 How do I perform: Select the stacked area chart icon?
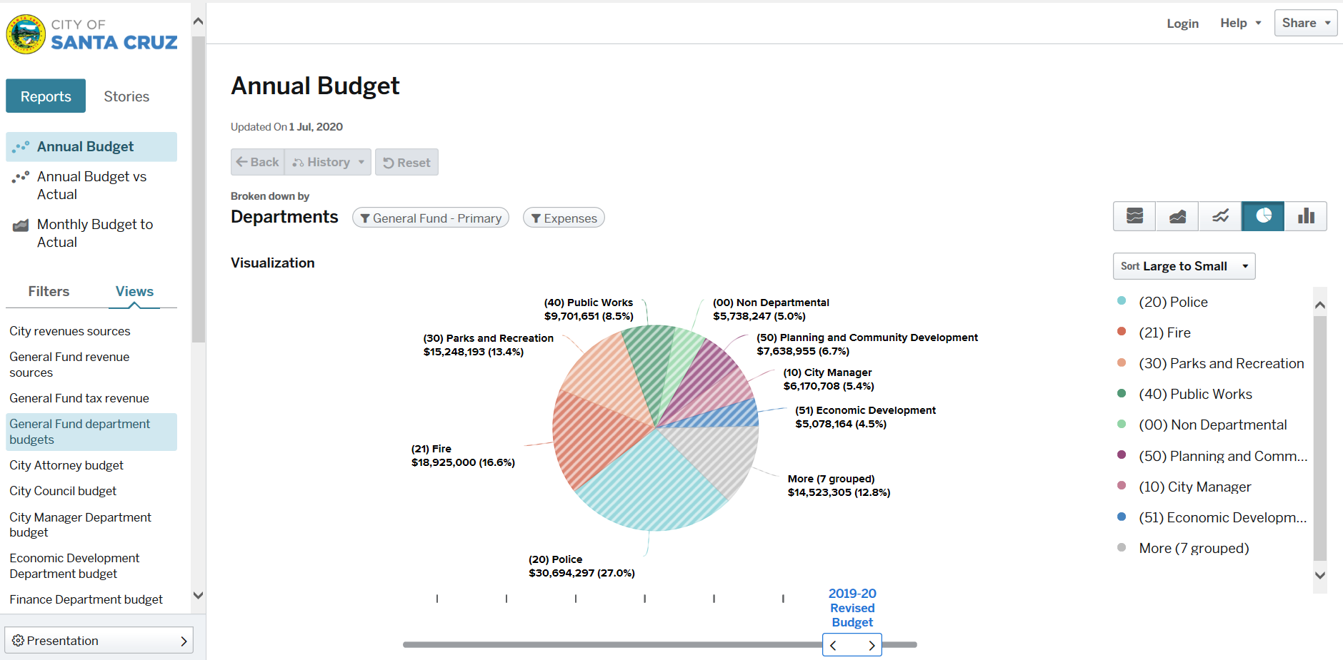point(1177,216)
